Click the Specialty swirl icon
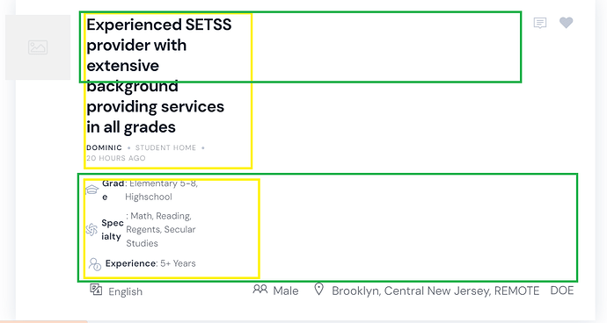Screen dimensions: 607x323 (91, 229)
